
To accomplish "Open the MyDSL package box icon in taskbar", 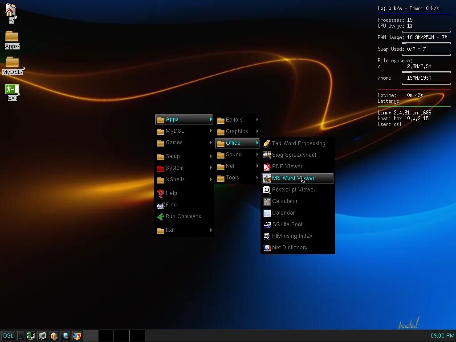I will click(54, 336).
